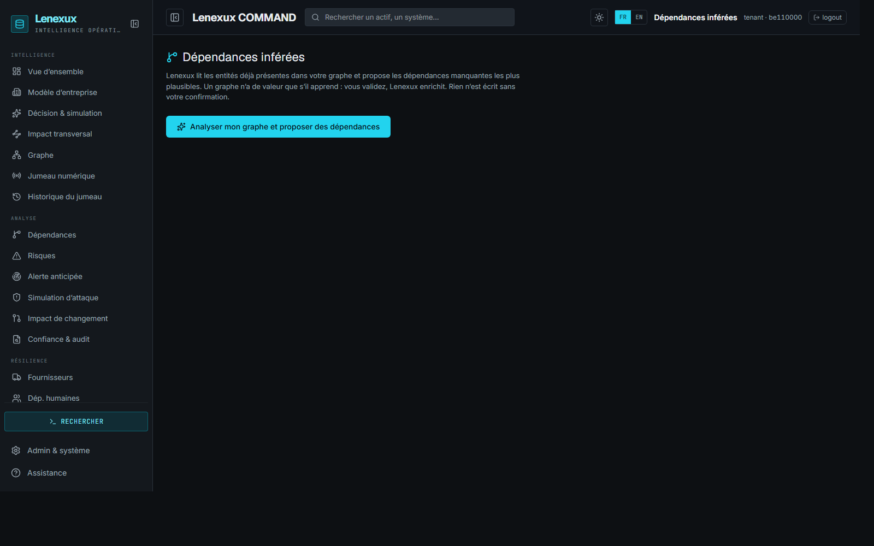Click the Risques warning triangle icon
The height and width of the screenshot is (546, 874).
click(x=17, y=256)
